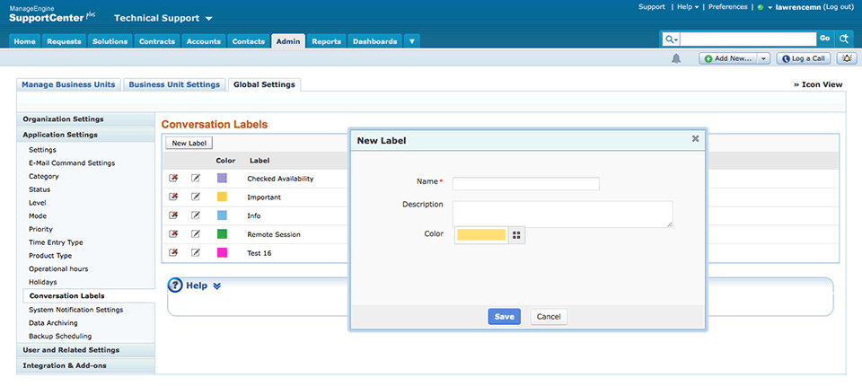Screen dimensions: 862x386
Task: Open the Requests tab
Action: tap(65, 41)
